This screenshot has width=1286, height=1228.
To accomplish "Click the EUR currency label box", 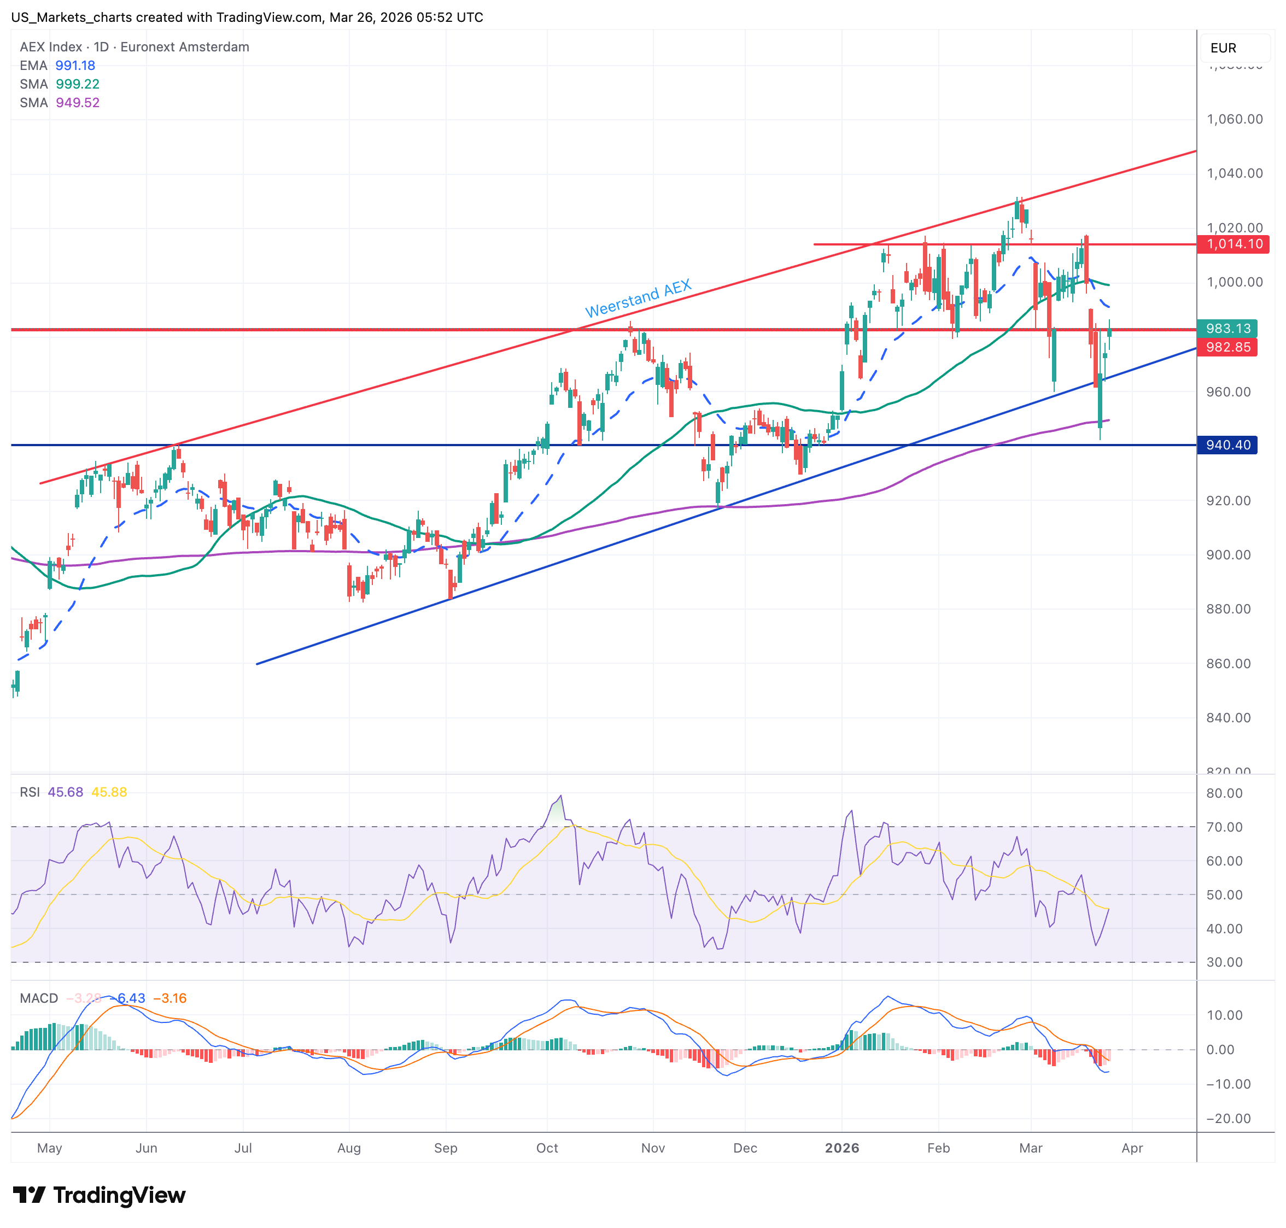I will click(x=1234, y=48).
